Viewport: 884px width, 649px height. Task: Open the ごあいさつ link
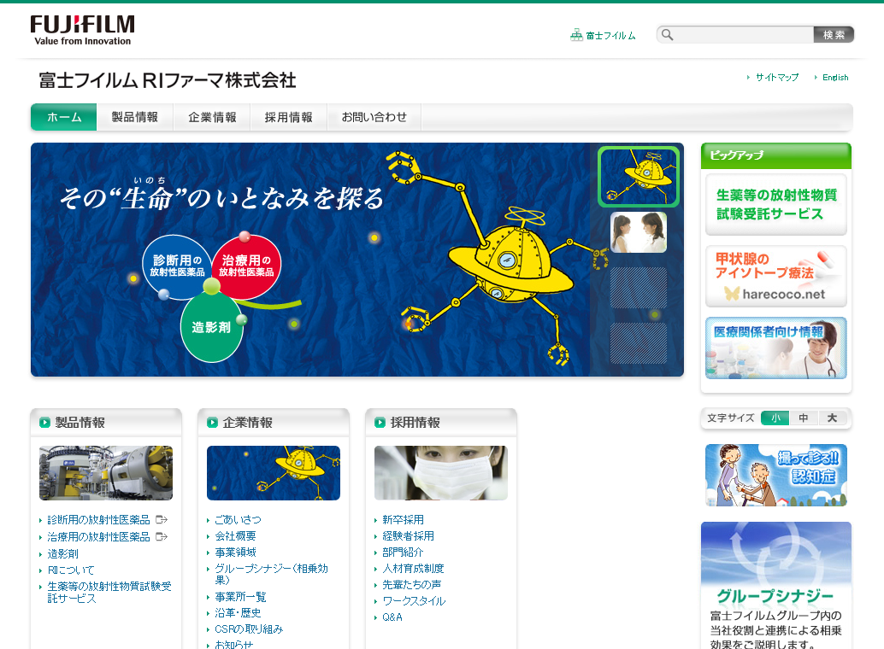pos(238,520)
